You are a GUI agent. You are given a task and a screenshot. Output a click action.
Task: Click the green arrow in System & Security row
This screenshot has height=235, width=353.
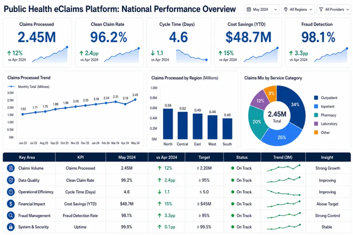[160, 227]
